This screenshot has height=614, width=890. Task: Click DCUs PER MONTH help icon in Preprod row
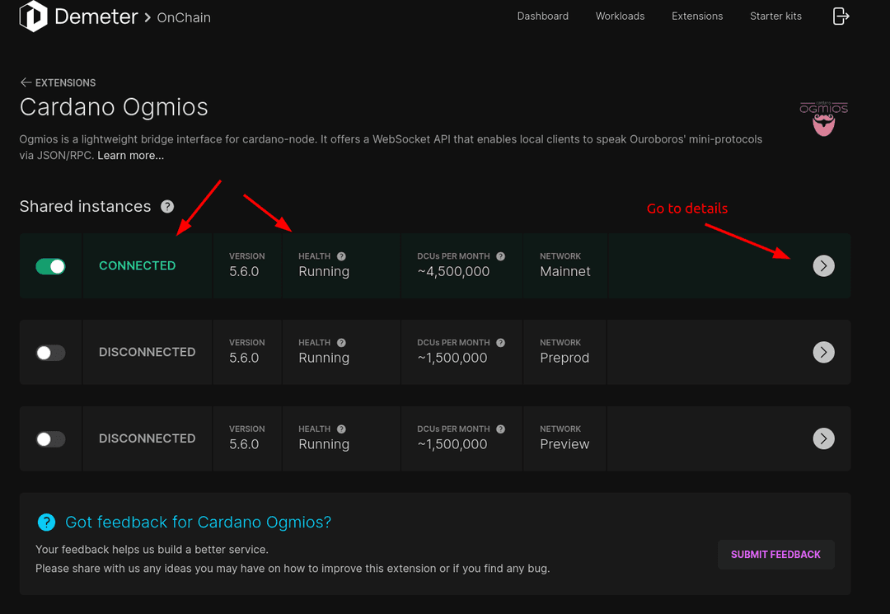pyautogui.click(x=501, y=343)
